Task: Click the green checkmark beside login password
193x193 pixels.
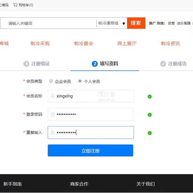Action: click(150, 115)
